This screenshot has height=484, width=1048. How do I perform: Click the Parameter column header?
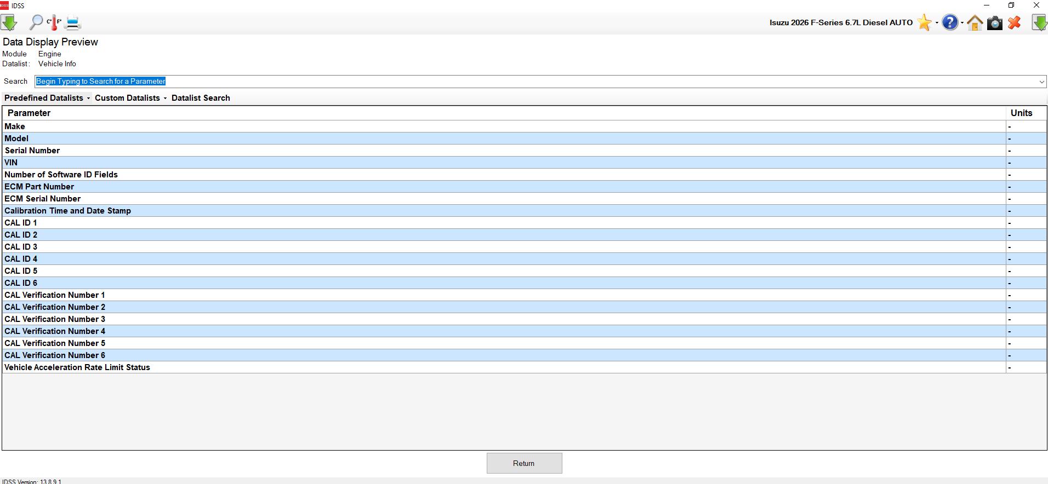point(504,113)
